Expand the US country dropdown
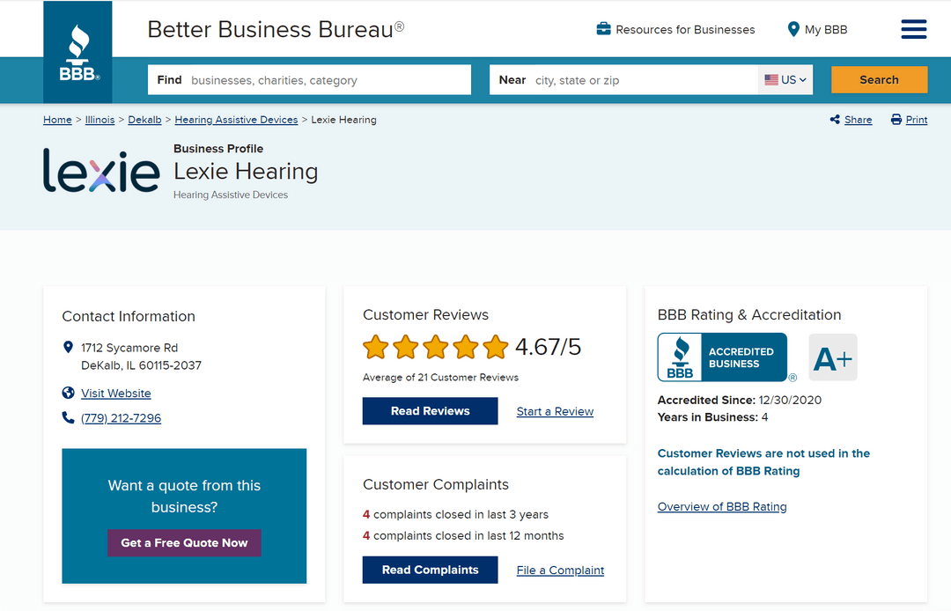This screenshot has height=611, width=951. point(785,79)
